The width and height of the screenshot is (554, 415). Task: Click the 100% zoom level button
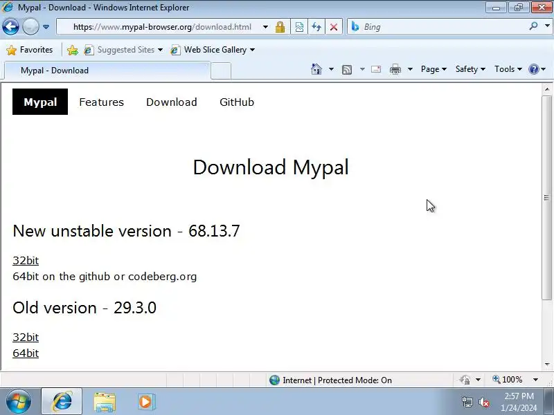[508, 380]
